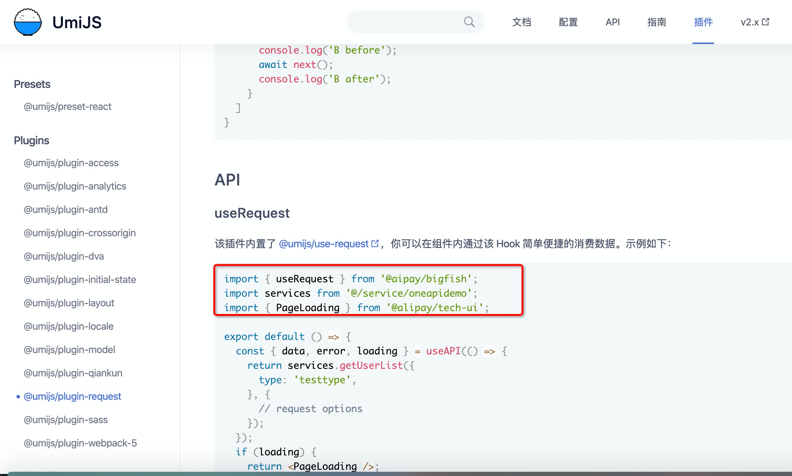Viewport: 792px width, 476px height.
Task: Click the search magnifier icon
Action: tap(469, 22)
